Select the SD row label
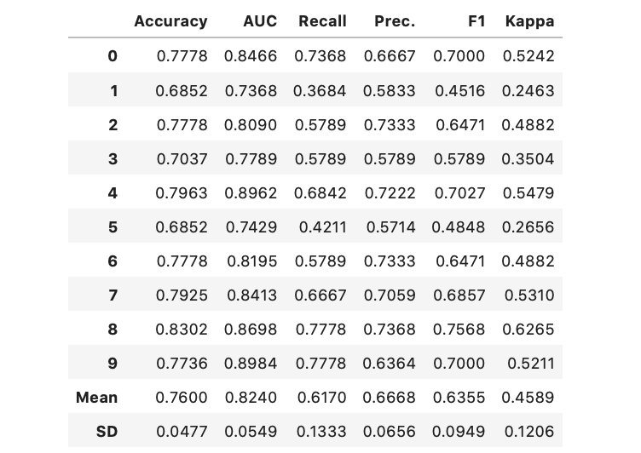Viewport: 641px width, 453px height. [x=107, y=432]
